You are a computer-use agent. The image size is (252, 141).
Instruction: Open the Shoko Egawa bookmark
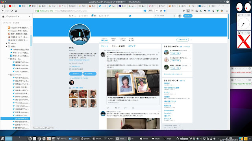(x=21, y=97)
